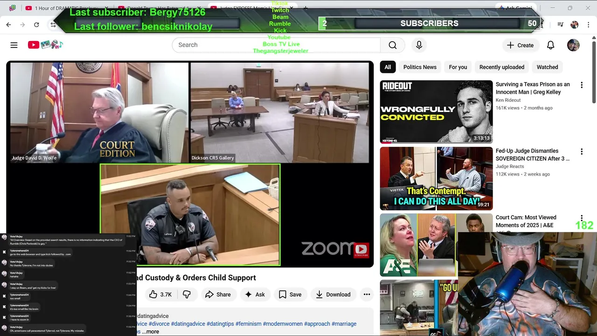Select the 'Watched' filter chip
Screen dimensions: 597x336
point(547,67)
